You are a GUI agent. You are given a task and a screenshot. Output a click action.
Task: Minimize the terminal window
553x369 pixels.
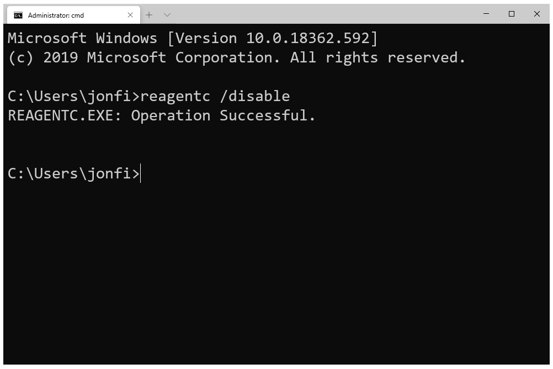486,14
